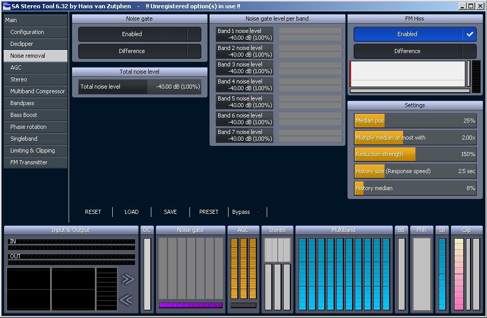Click the PRESET button
The width and height of the screenshot is (487, 318).
click(208, 212)
